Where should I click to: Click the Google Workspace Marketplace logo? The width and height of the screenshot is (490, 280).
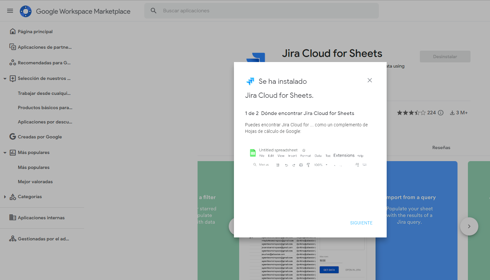26,11
